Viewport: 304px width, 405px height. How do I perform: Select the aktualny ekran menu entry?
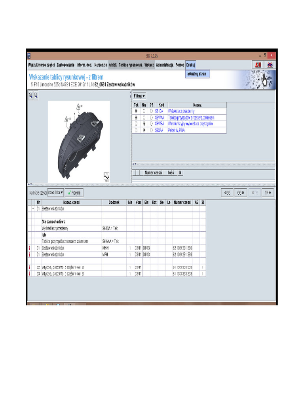point(197,74)
